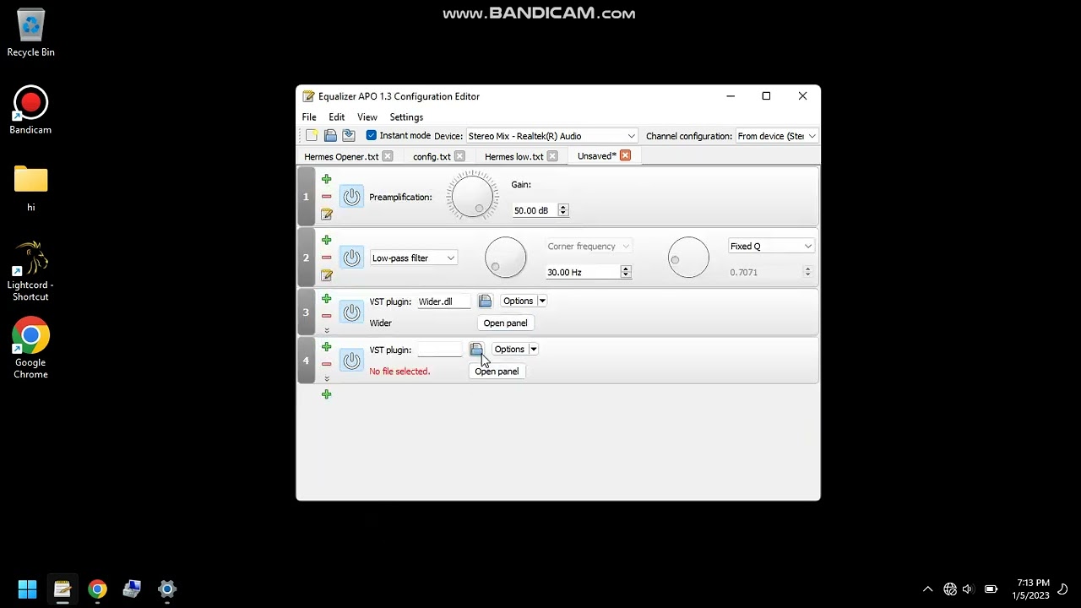Viewport: 1081px width, 608px height.
Task: Close the Hermes low.txt tab
Action: pyautogui.click(x=552, y=156)
